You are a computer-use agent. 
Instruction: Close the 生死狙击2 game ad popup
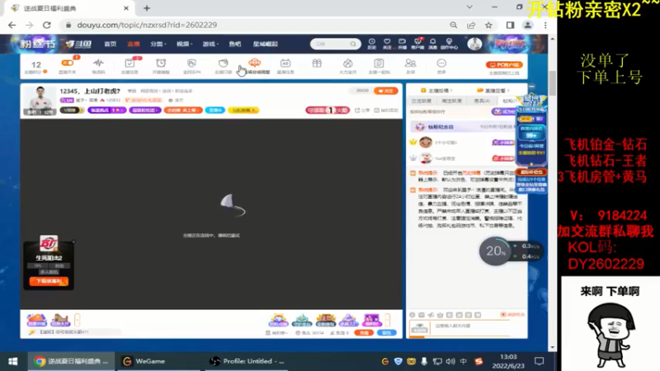click(x=73, y=242)
